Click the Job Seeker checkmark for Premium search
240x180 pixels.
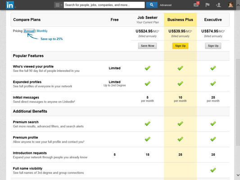coord(147,124)
